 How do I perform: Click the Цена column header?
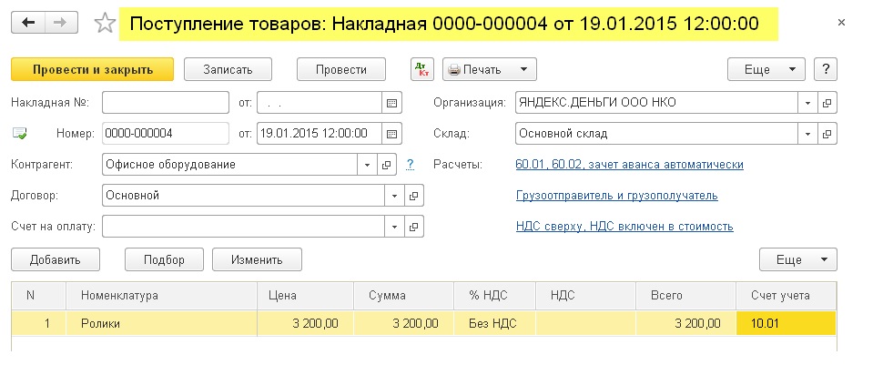pos(306,296)
